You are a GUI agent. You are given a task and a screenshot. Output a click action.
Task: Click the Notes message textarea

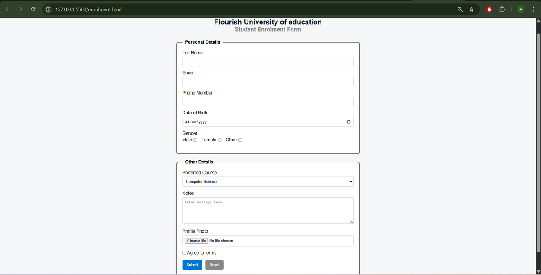coord(268,210)
